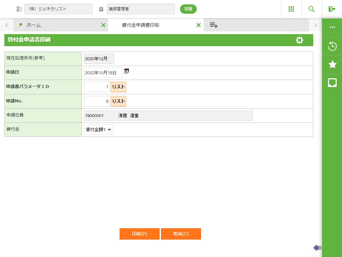Click the logout door icon
The width and height of the screenshot is (342, 257).
(x=332, y=9)
